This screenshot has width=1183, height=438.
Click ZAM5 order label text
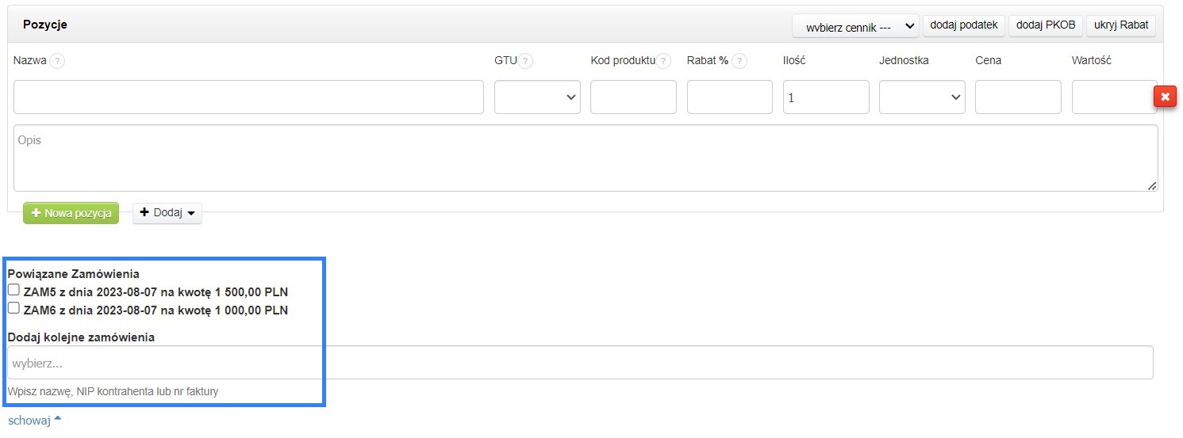tap(156, 291)
